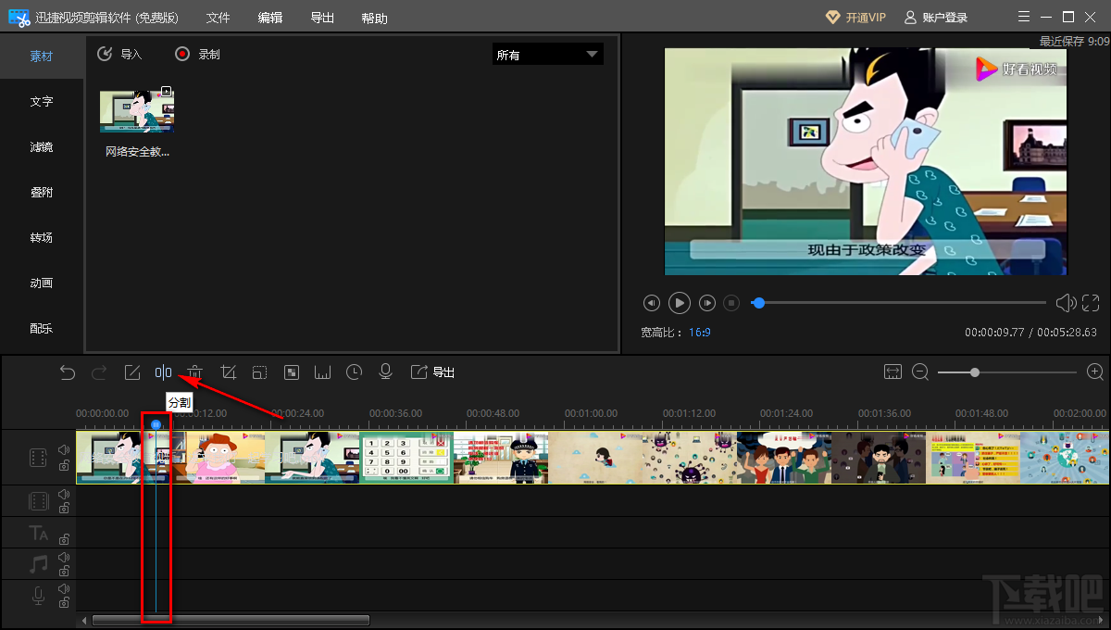Screen dimensions: 1111x630
Task: Toggle lock on the text track
Action: [64, 539]
